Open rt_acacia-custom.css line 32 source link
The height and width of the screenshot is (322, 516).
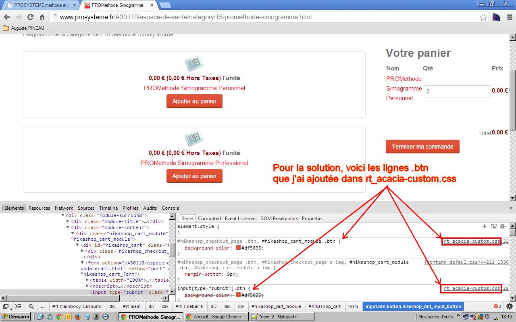tap(476, 242)
